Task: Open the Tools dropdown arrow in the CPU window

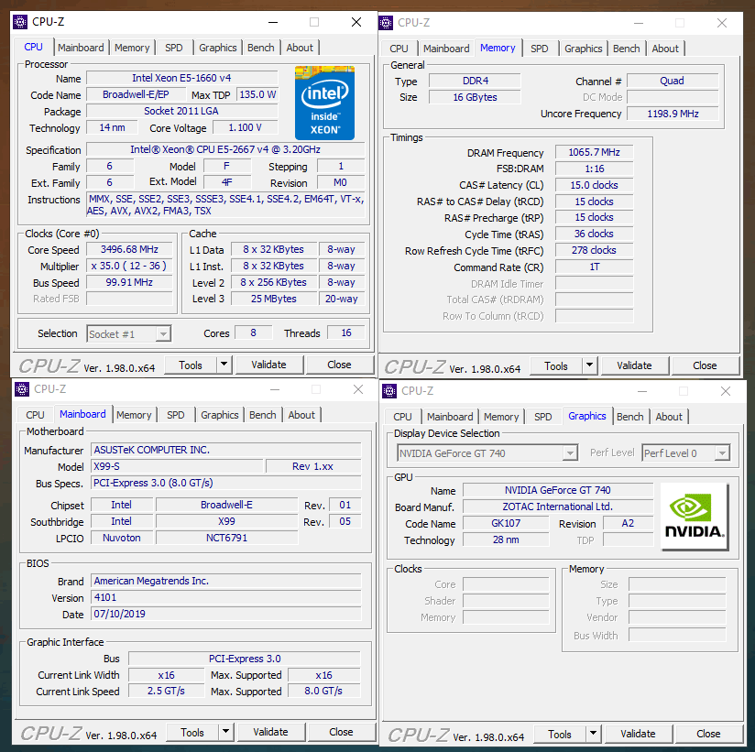Action: click(x=224, y=365)
